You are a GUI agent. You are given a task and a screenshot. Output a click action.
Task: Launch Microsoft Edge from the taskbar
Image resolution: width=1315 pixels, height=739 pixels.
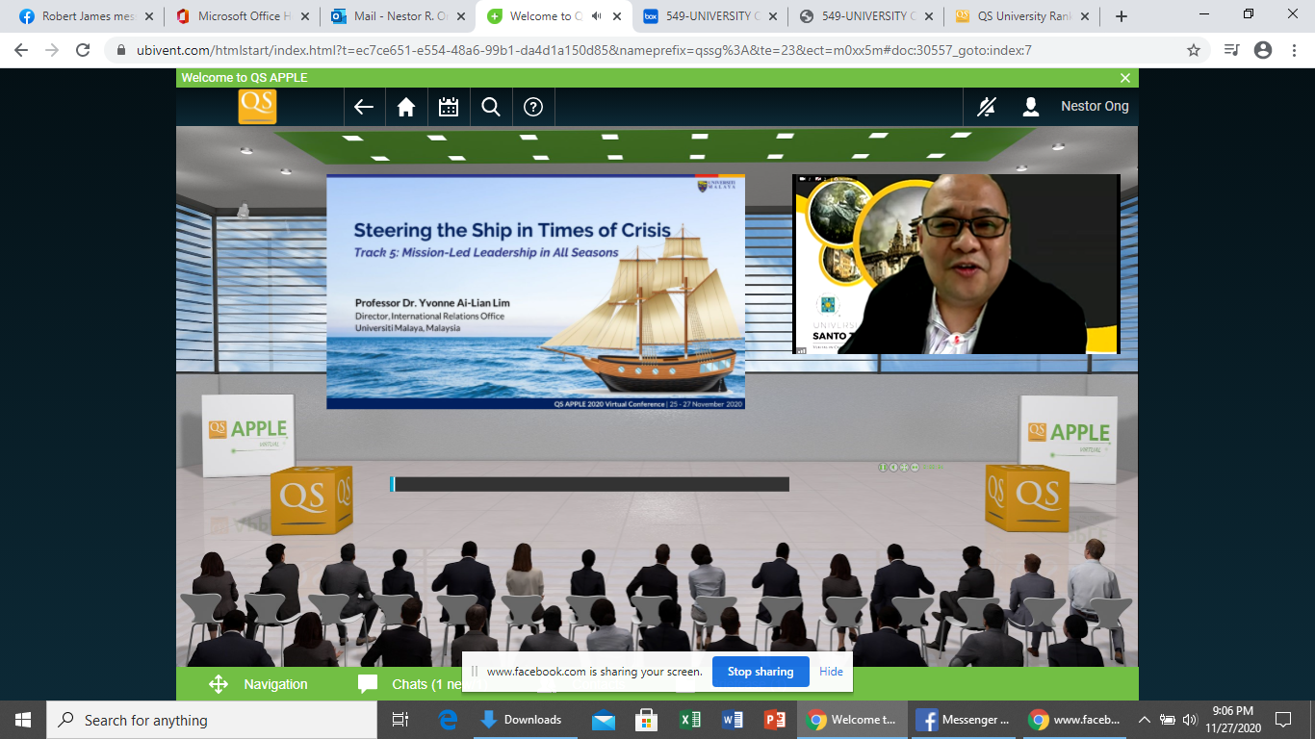(449, 720)
